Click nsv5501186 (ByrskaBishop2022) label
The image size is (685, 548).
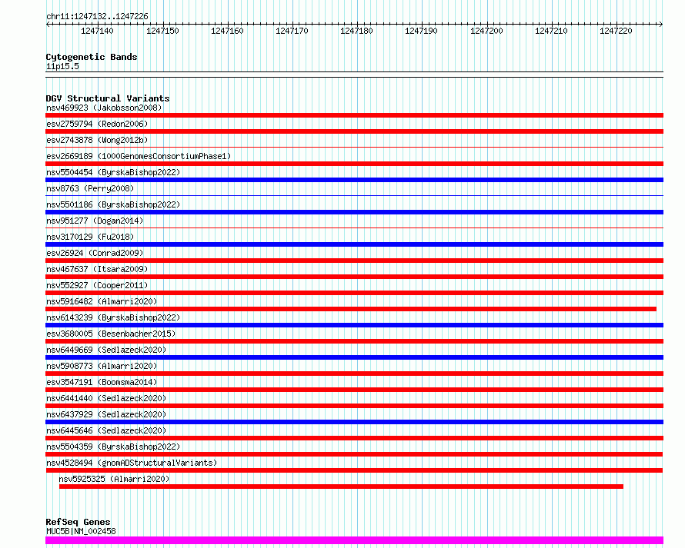pos(113,204)
